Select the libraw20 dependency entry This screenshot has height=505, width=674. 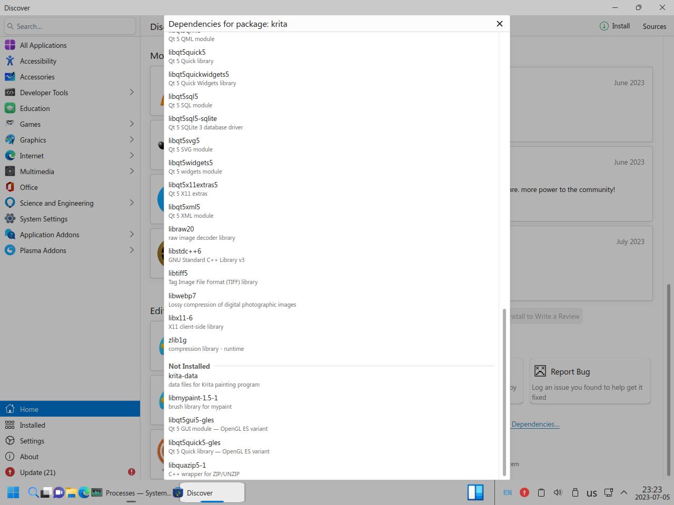click(x=331, y=233)
